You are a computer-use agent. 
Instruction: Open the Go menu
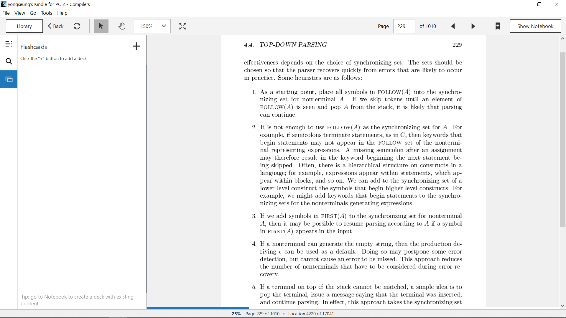point(33,13)
